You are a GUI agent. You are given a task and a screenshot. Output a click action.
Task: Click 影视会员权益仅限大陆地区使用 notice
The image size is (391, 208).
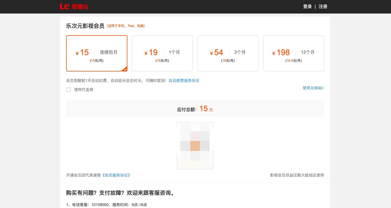(x=297, y=175)
